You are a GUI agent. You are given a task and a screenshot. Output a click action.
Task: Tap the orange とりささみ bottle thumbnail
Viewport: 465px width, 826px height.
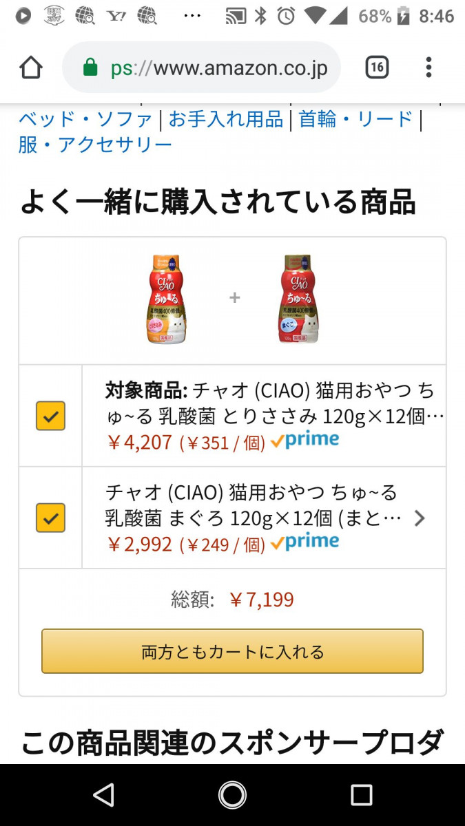(x=165, y=299)
